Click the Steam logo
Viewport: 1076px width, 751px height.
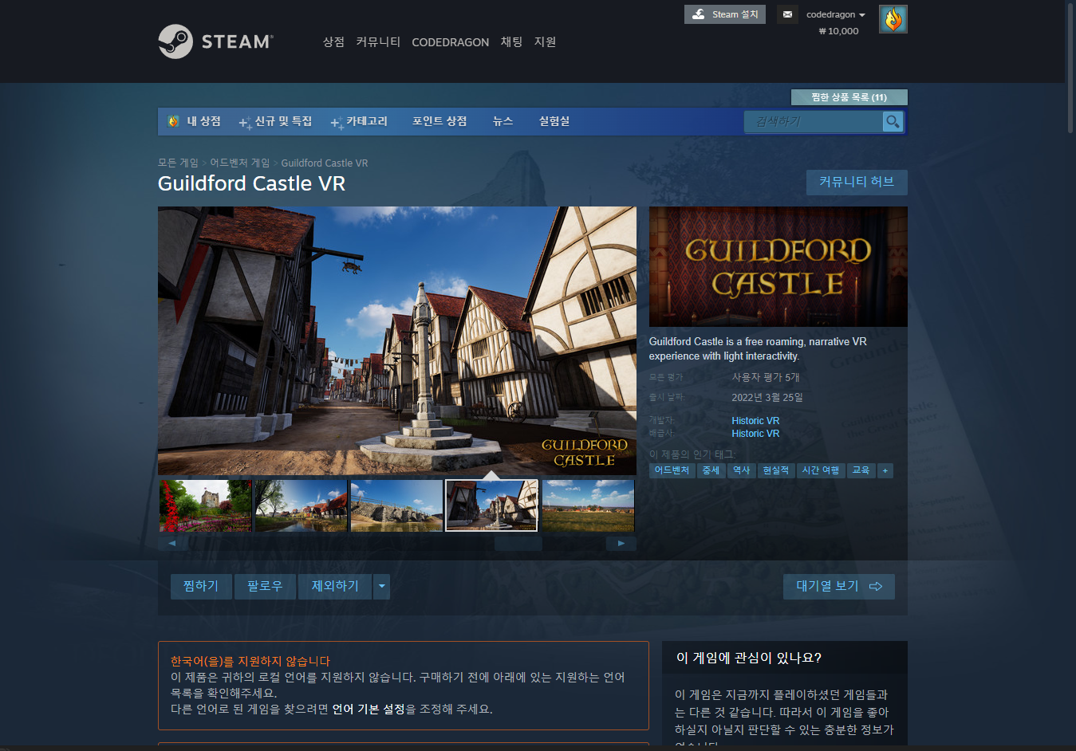tap(215, 41)
